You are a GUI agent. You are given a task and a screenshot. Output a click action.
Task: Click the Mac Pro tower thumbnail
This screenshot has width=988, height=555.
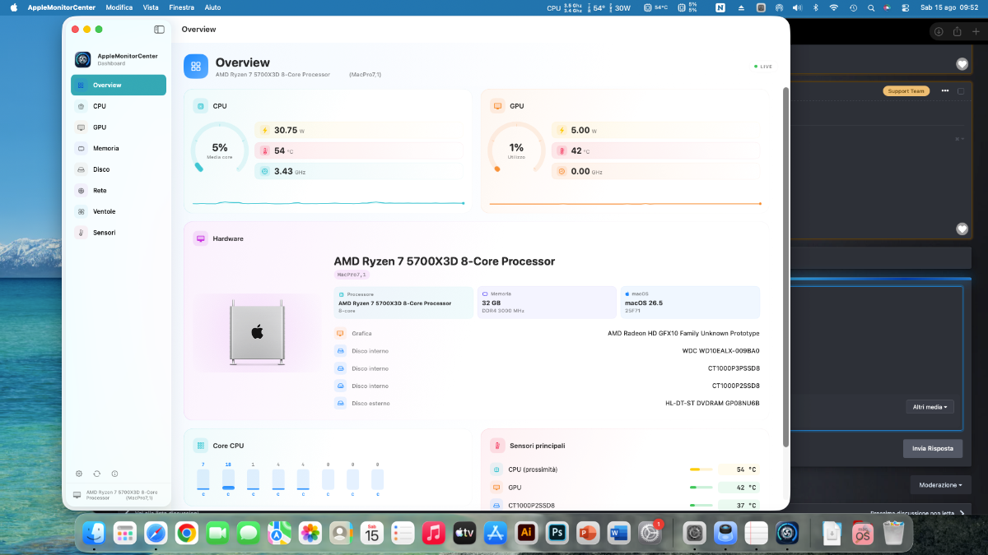click(x=257, y=332)
